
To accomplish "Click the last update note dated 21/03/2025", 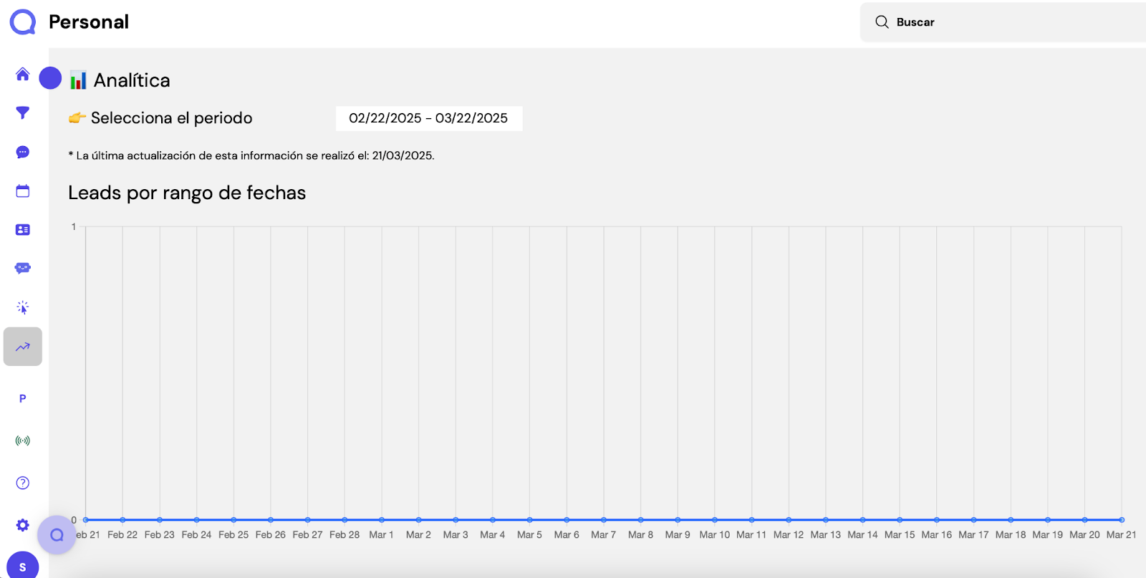I will click(251, 155).
